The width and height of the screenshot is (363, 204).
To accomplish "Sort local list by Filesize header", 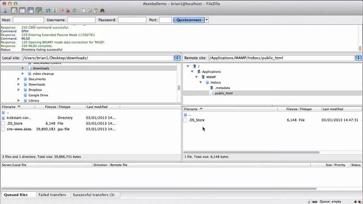I will pos(46,107).
